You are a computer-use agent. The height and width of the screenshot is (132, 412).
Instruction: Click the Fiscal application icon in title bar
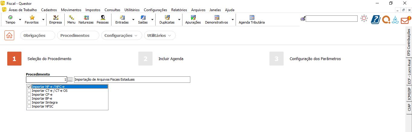(3, 3)
